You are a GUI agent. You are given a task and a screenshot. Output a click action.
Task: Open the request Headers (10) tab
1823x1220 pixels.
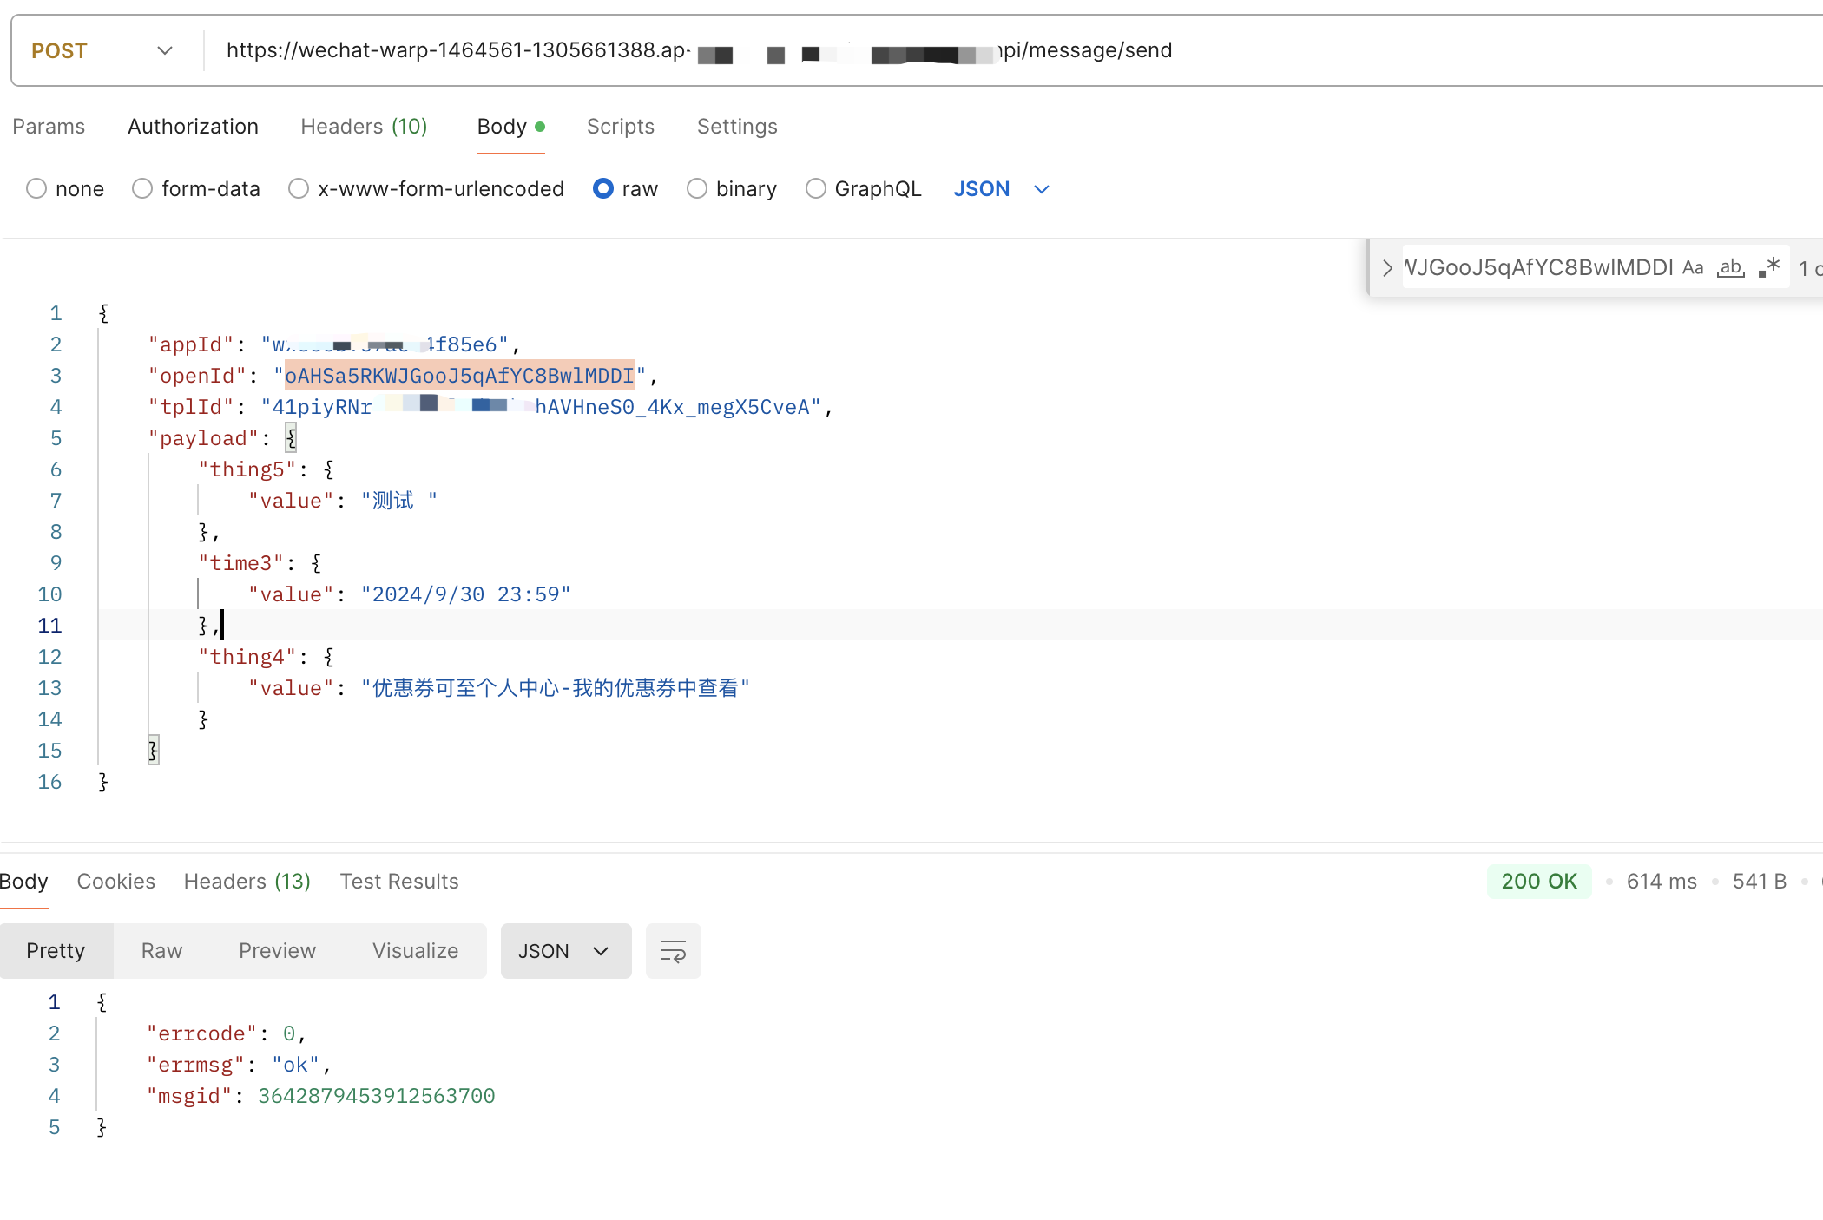[364, 127]
